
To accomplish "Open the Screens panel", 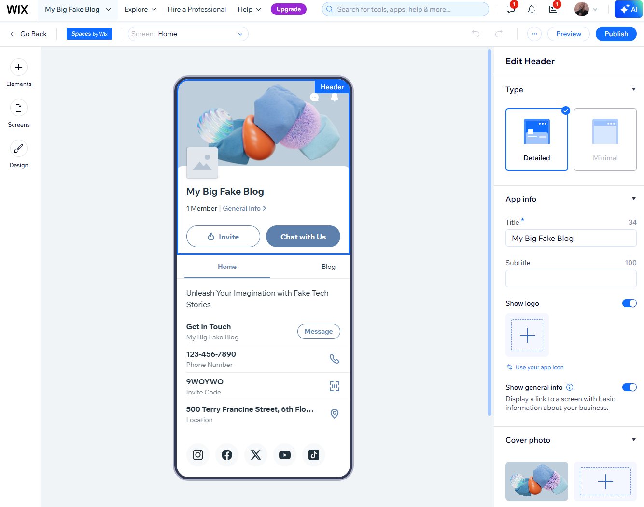I will (x=18, y=113).
